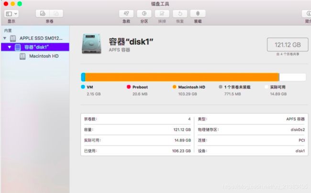Image resolution: width=311 pixels, height=193 pixels.
Task: Click the Restore (恢复) toolbar icon
Action: pos(180,13)
